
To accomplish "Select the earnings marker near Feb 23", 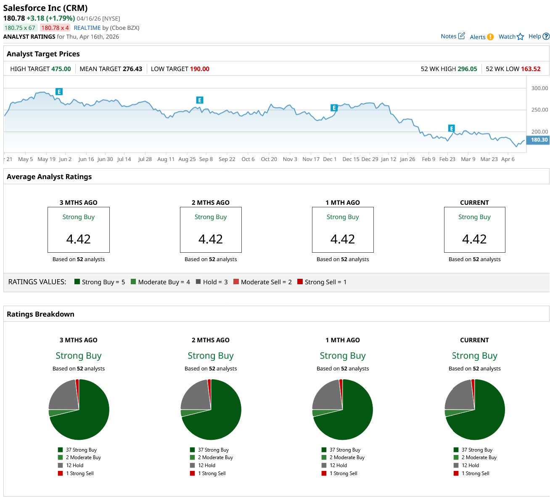I will point(451,128).
